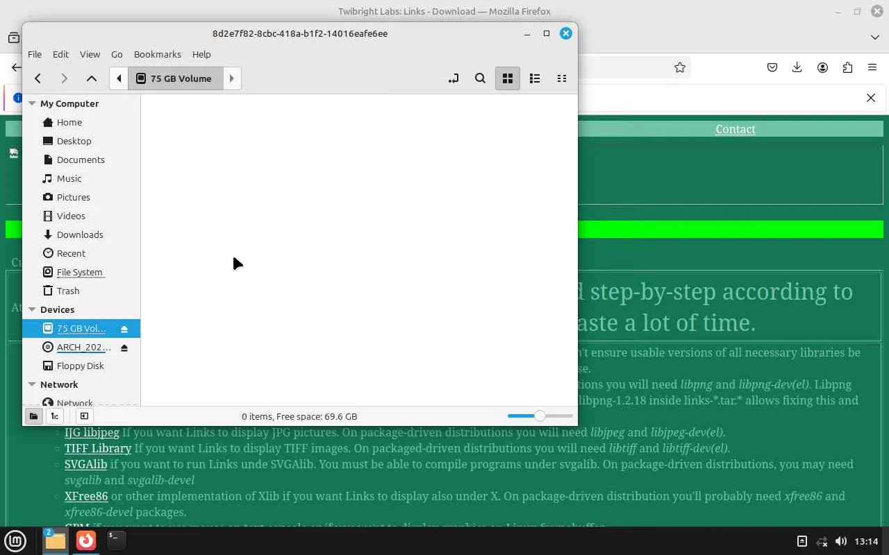The width and height of the screenshot is (889, 555).
Task: Open the View menu
Action: (90, 54)
